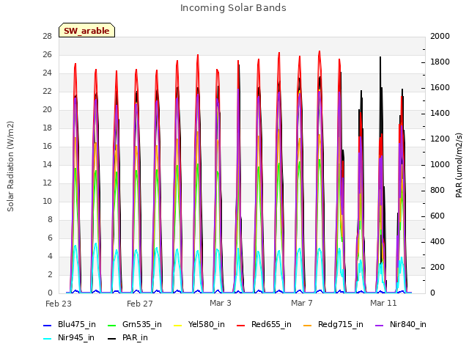Click the SW_arable label box
469x352 pixels.
coord(86,30)
